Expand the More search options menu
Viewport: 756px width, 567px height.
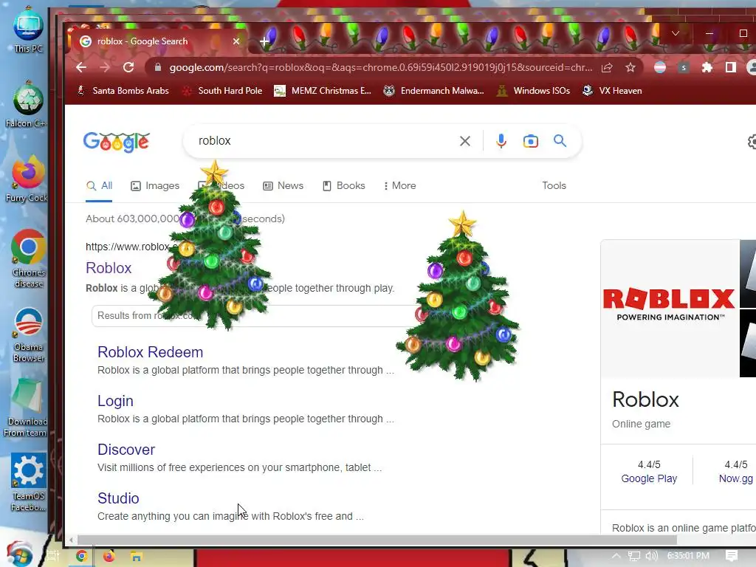coord(399,185)
